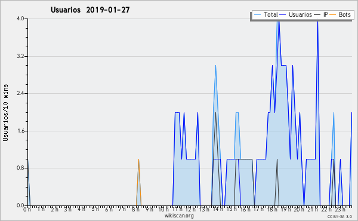Click the dark blue Usuarios legend line
Viewport: 358px width, 221px height.
click(282, 15)
